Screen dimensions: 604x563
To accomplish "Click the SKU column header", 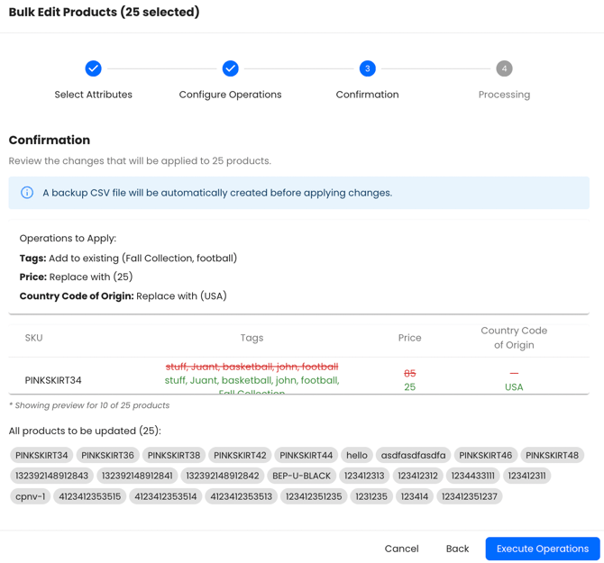I will pos(34,338).
